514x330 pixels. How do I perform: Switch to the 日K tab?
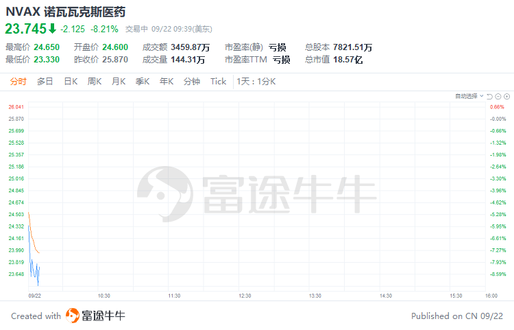(71, 82)
